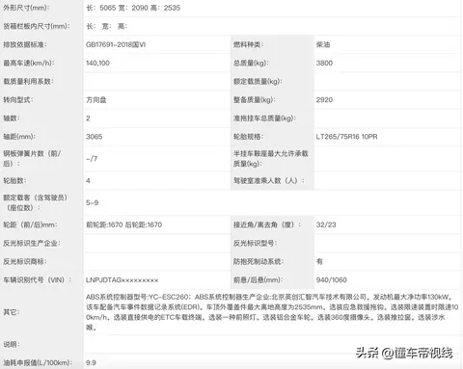The width and height of the screenshot is (463, 369).
Task: Click the remarks paragraph starting with ABS系统控制器型号
Action: [272, 312]
